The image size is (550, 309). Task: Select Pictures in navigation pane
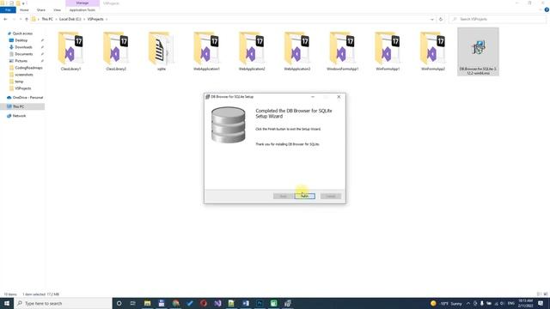pos(21,61)
